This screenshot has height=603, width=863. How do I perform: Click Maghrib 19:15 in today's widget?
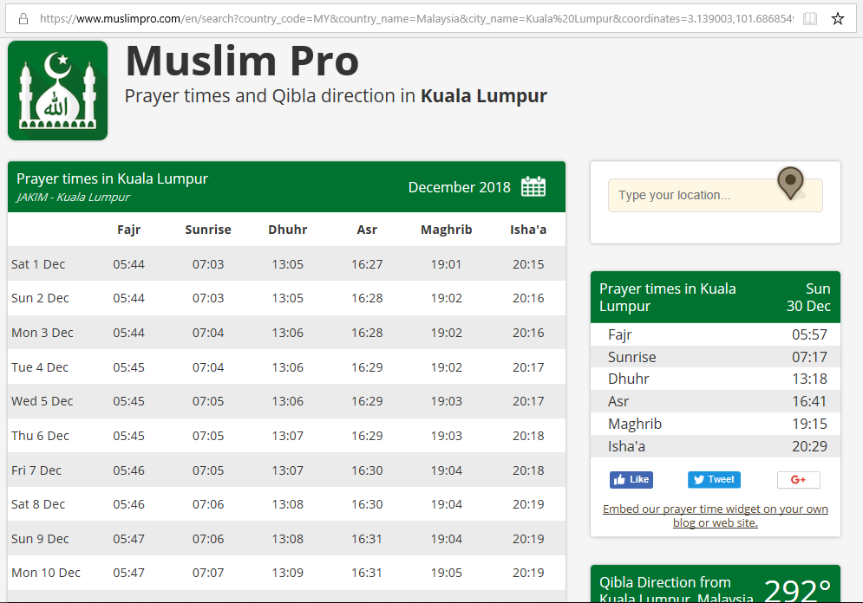716,424
